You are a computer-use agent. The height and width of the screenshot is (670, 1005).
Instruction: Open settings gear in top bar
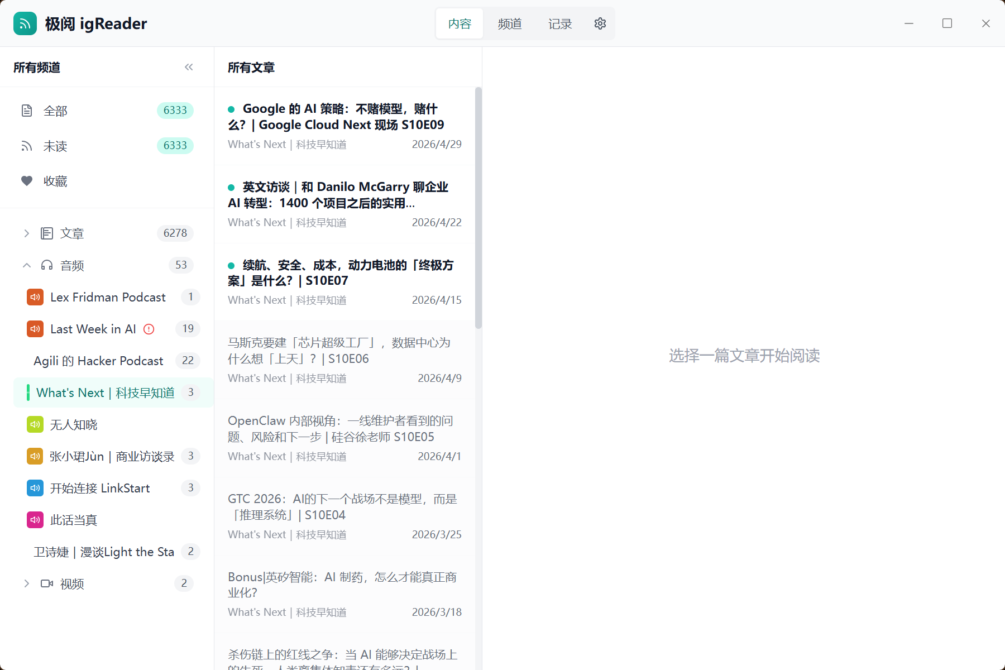point(600,23)
